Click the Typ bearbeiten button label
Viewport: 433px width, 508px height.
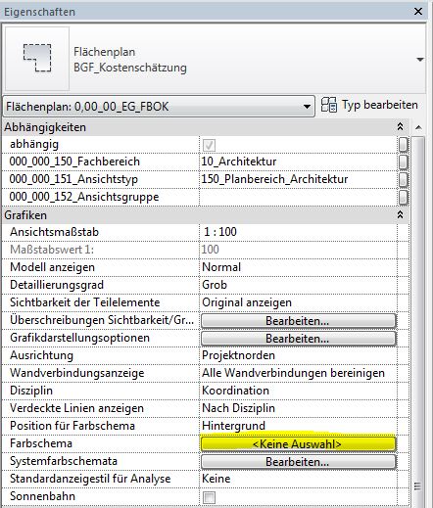(x=379, y=105)
